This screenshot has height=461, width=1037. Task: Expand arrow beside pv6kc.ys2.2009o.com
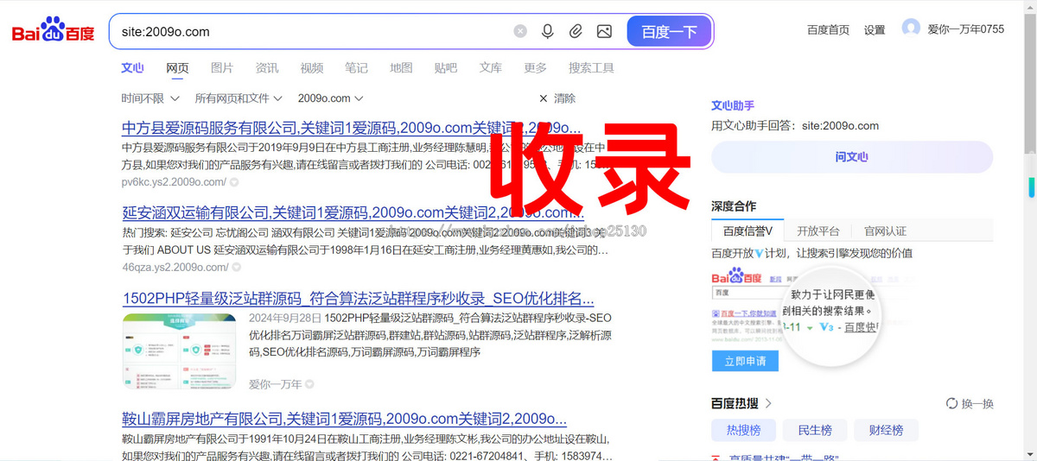pyautogui.click(x=234, y=182)
